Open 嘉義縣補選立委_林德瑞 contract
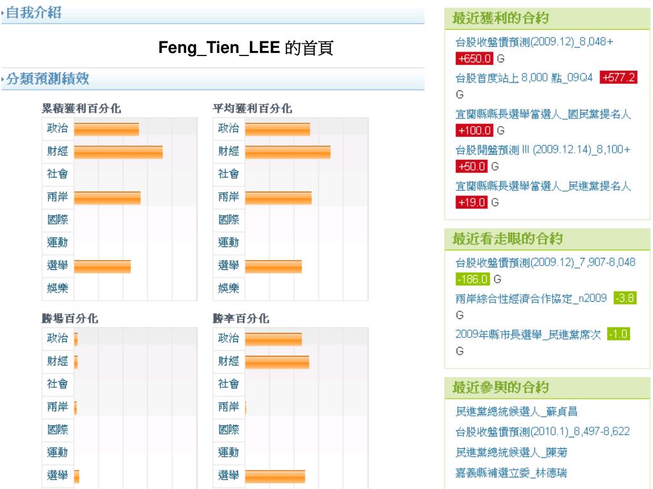 coord(511,473)
